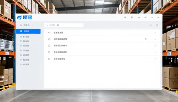Open the bottom-most sidebar item
The width and height of the screenshot is (178, 102).
pos(25,65)
